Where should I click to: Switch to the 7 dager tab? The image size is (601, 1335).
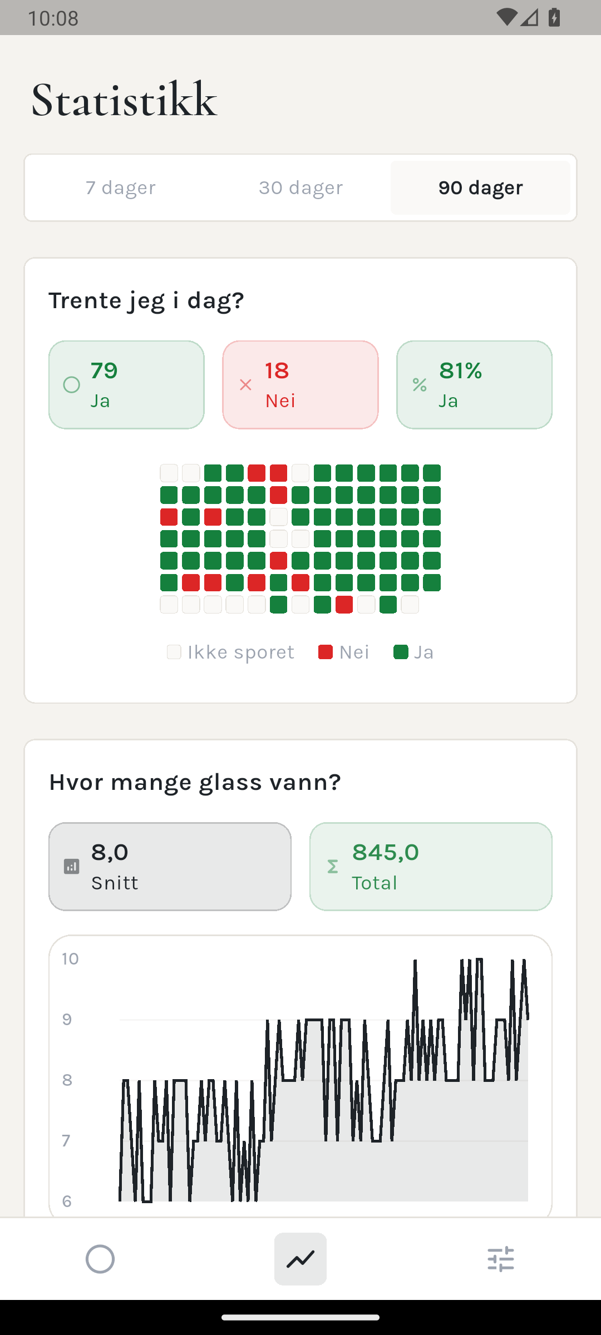pyautogui.click(x=121, y=188)
